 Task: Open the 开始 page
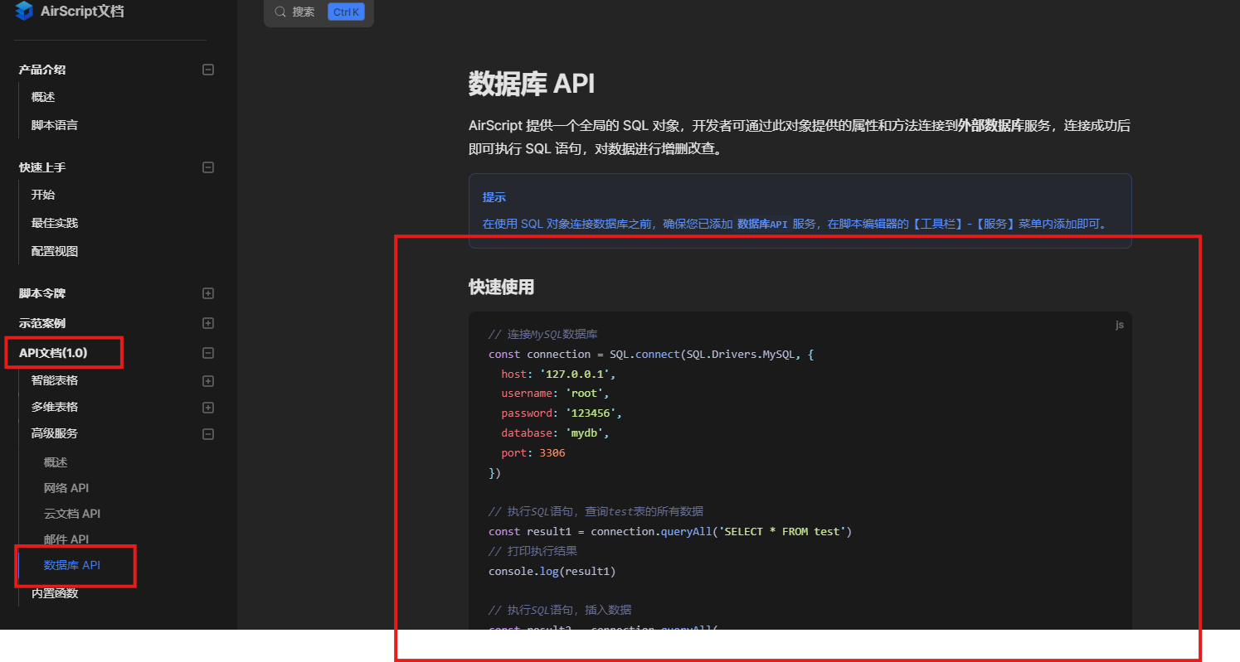[x=43, y=195]
